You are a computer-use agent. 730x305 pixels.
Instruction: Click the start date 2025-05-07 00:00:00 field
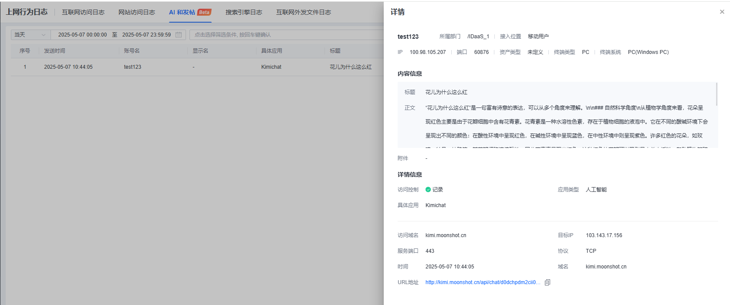pyautogui.click(x=82, y=35)
